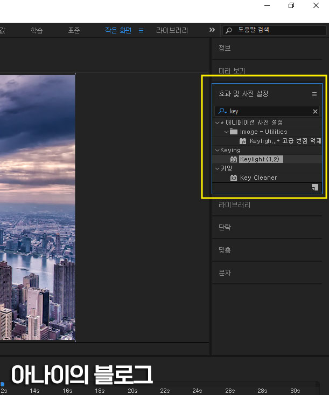Click the 20s mark on the timeline ruler
This screenshot has width=329, height=395.
pyautogui.click(x=132, y=390)
